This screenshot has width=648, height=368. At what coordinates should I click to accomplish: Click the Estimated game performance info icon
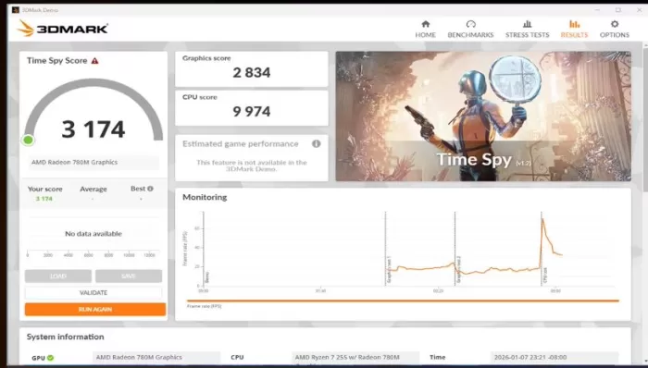pos(317,143)
